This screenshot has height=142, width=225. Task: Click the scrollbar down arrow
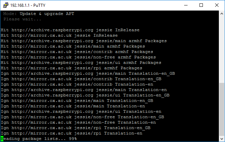pyautogui.click(x=222, y=139)
